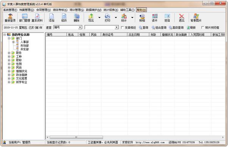Viewport: 229px width, 147px height.
Task: Click the horizontal scrollbar thumb
Action: (x=76, y=138)
